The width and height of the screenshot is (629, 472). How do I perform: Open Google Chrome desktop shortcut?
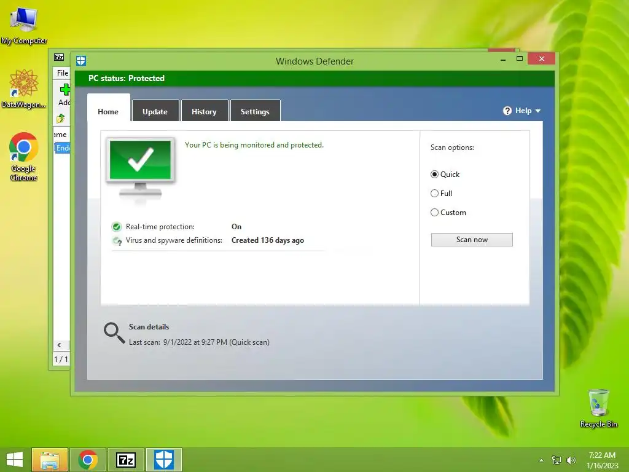point(24,157)
